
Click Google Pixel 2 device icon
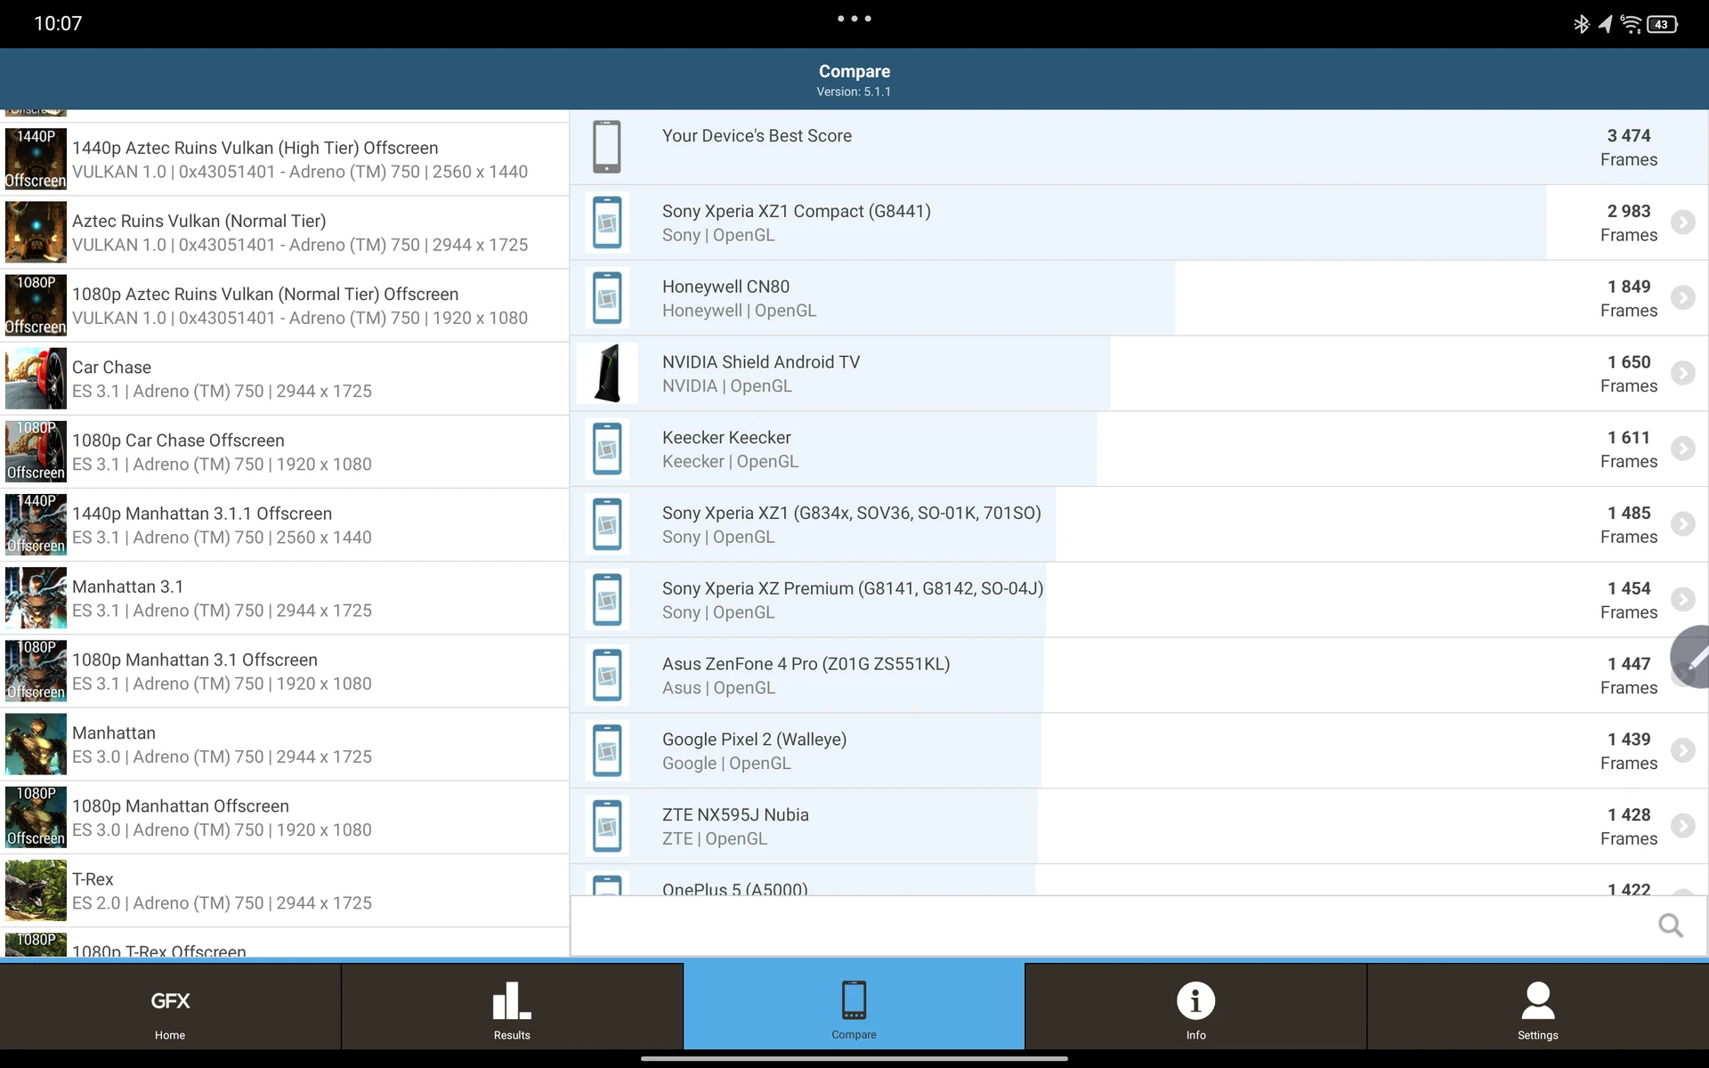click(x=607, y=750)
